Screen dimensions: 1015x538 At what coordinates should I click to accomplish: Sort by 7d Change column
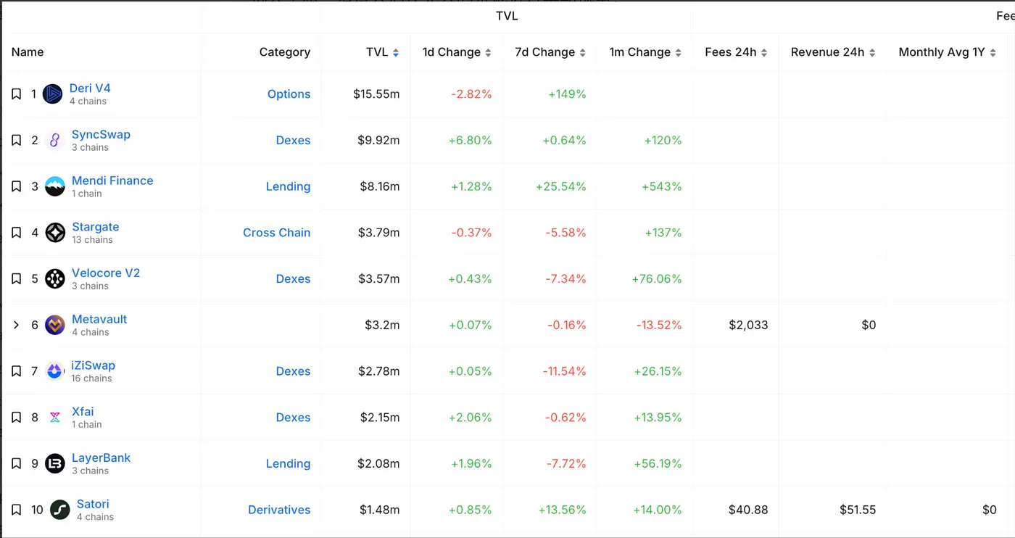pyautogui.click(x=550, y=52)
